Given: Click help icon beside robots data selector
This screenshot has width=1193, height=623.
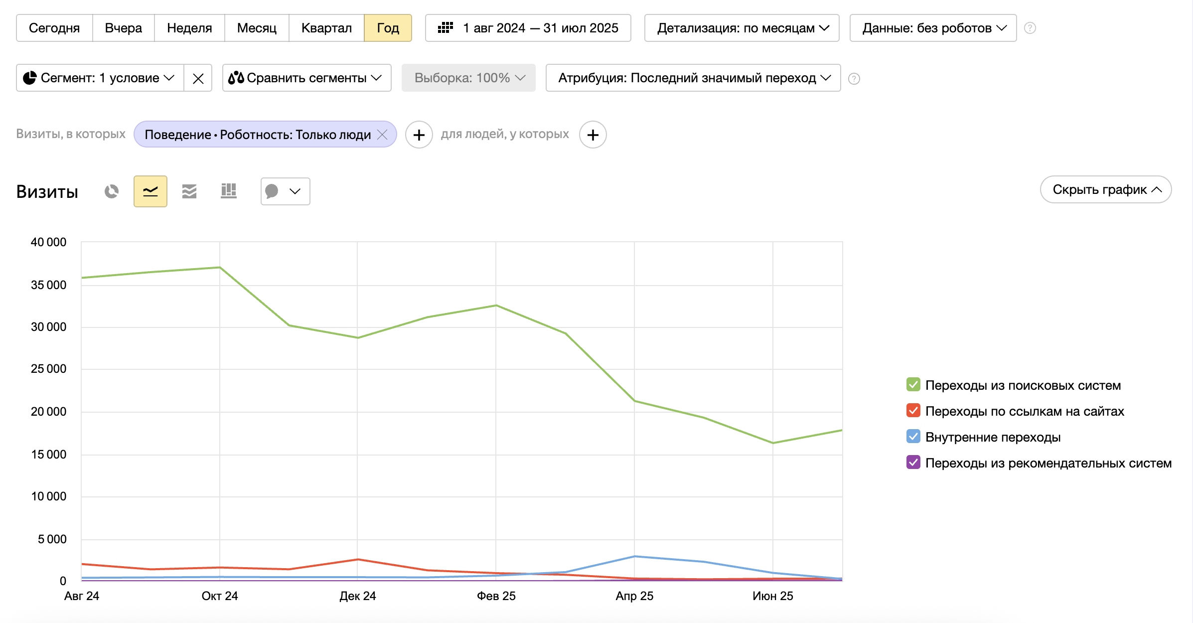Looking at the screenshot, I should [x=1030, y=28].
